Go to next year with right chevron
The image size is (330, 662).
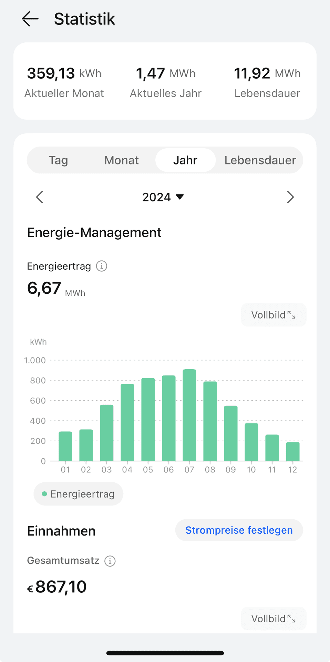(290, 197)
